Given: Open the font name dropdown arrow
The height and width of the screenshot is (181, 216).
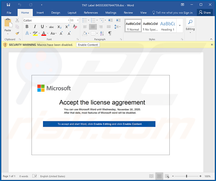Looking at the screenshot, I should coord(69,20).
